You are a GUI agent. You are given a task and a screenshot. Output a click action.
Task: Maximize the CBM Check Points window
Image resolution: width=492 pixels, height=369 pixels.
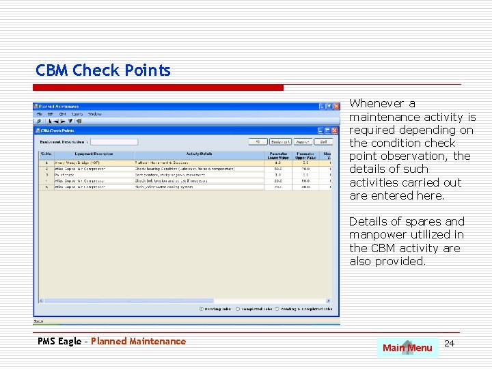coord(327,131)
